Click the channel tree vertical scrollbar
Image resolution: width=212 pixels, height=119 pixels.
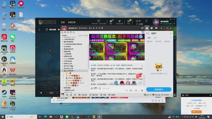(x=89, y=57)
